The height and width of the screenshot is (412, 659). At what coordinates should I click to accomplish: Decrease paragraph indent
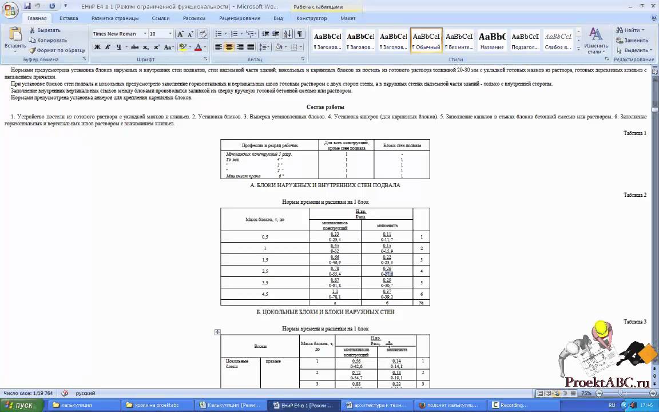tap(265, 34)
